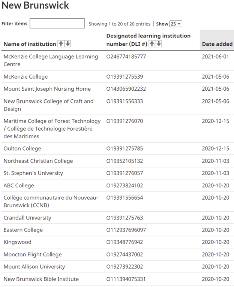Screen dimensions: 234x287
Task: Sort institution names in descending order
Action: coord(67,44)
